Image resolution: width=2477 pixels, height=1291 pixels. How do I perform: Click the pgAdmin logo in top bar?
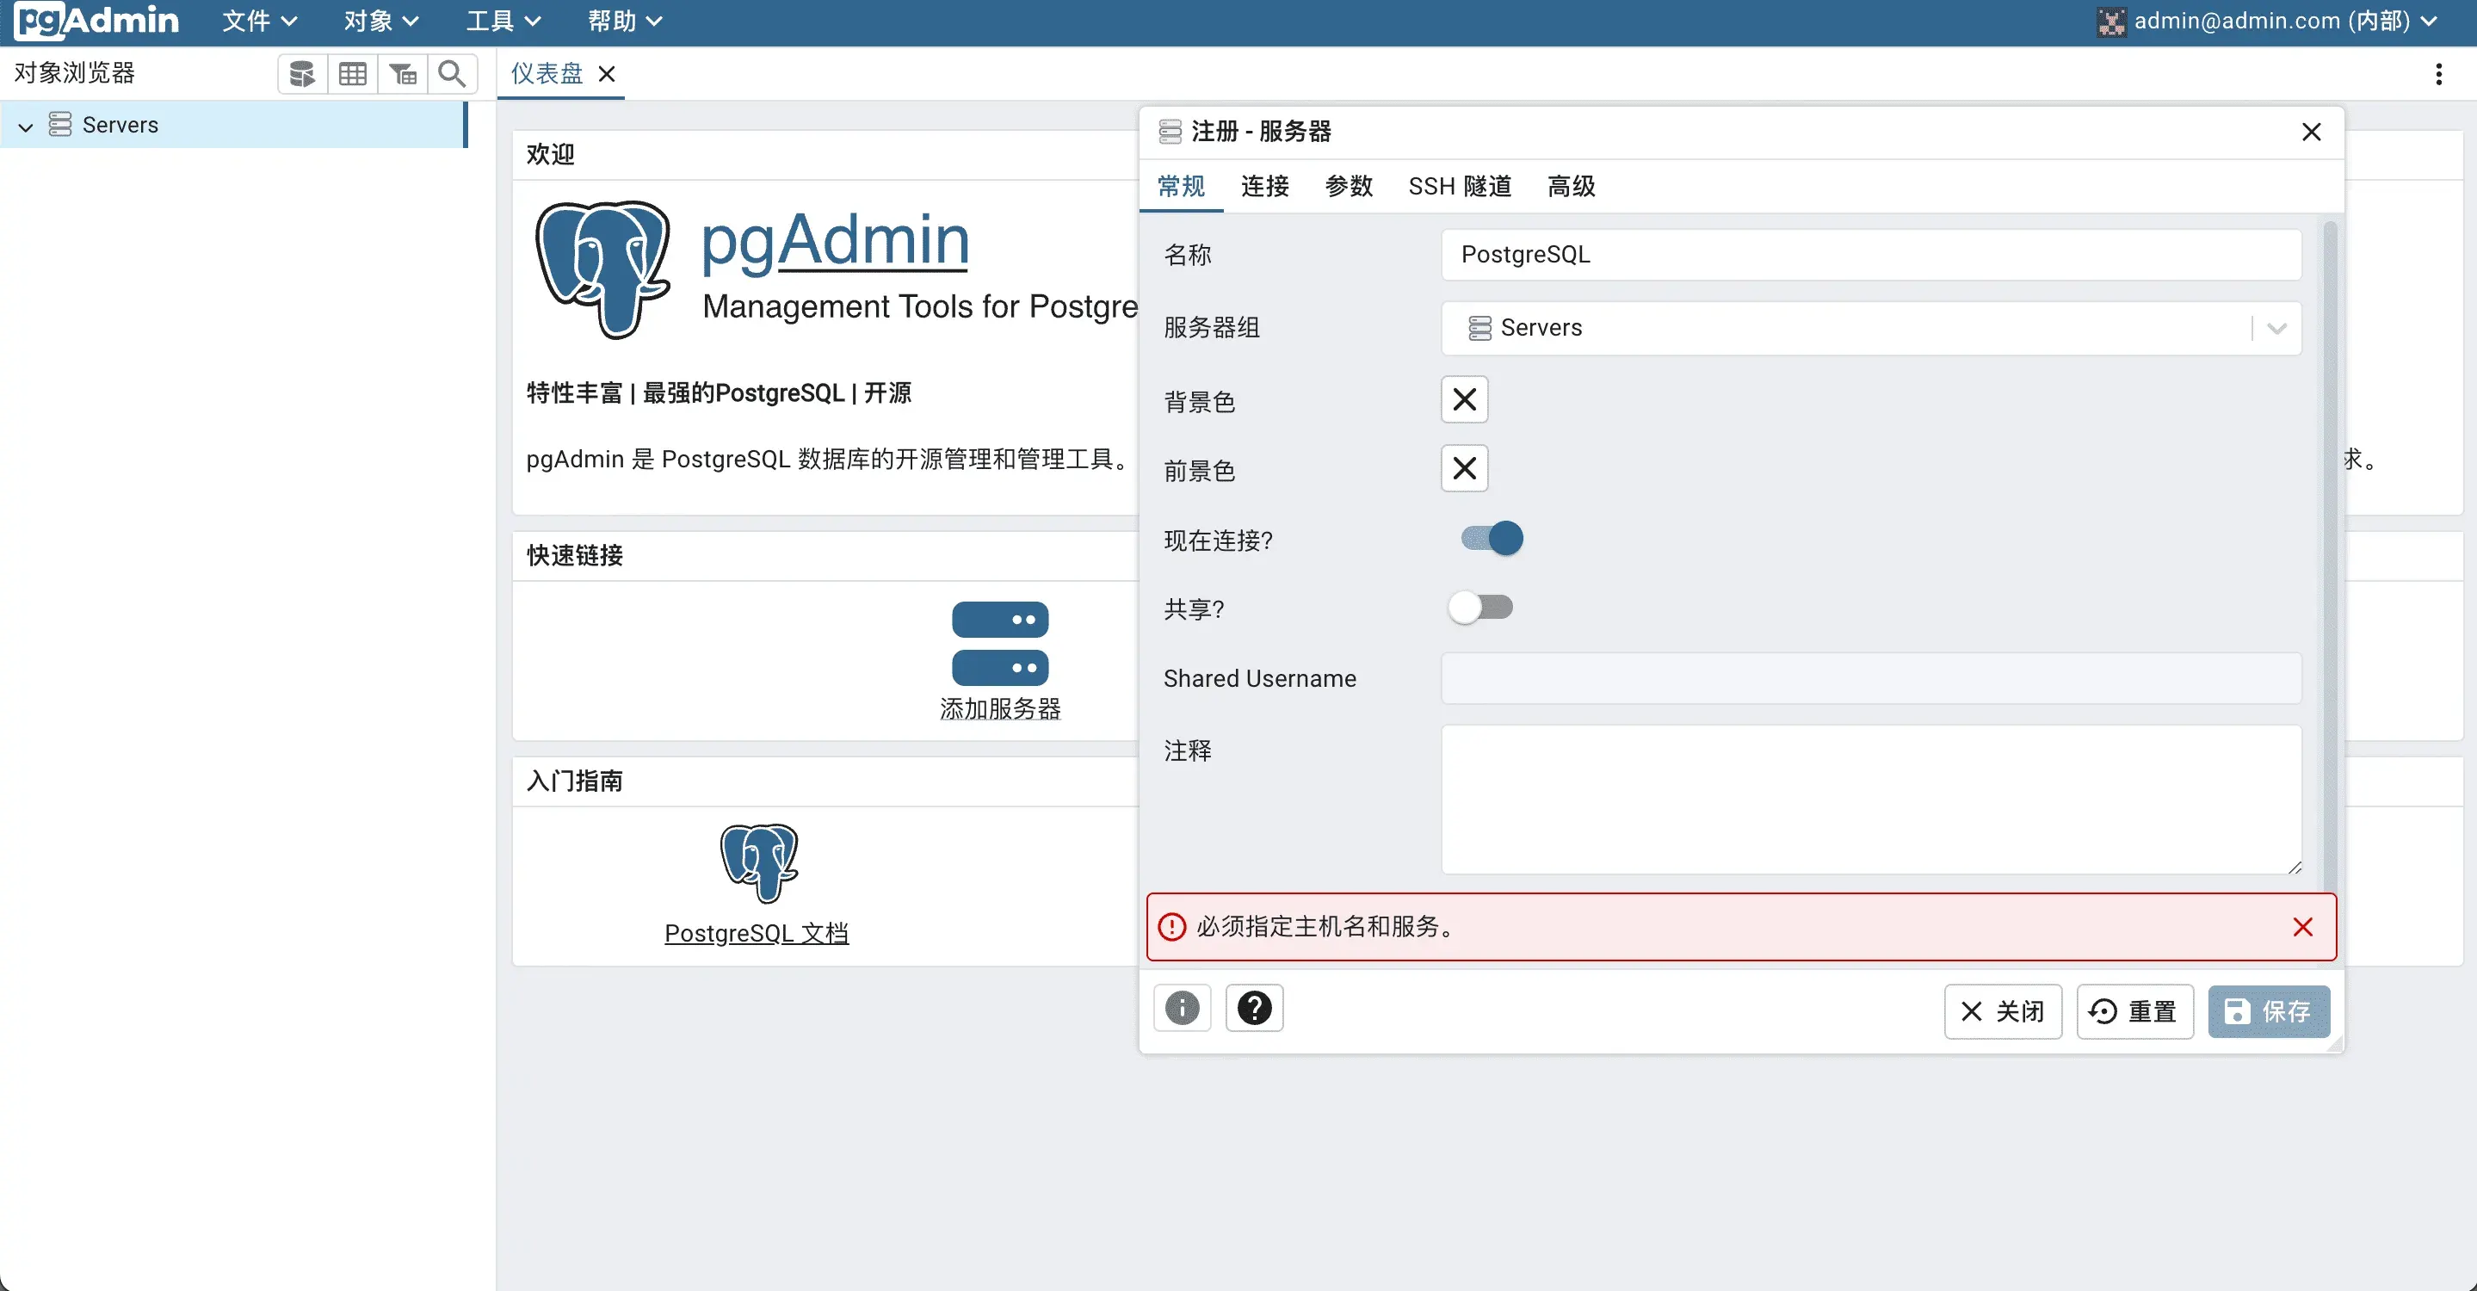96,20
